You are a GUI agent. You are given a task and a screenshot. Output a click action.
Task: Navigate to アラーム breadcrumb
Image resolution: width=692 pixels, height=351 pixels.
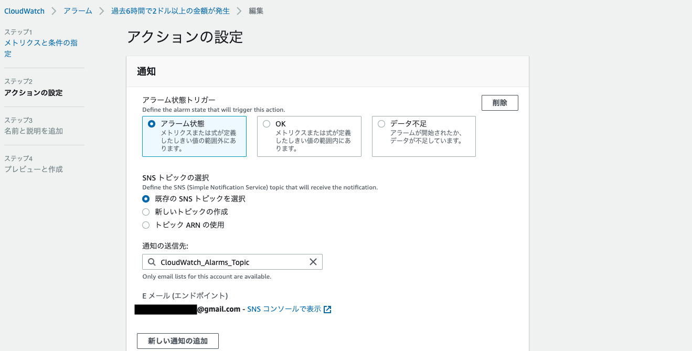coord(78,11)
